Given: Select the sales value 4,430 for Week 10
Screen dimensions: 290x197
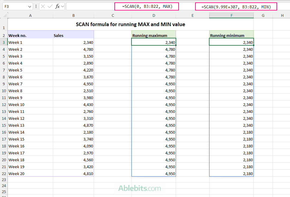Looking at the screenshot, I should [74, 105].
